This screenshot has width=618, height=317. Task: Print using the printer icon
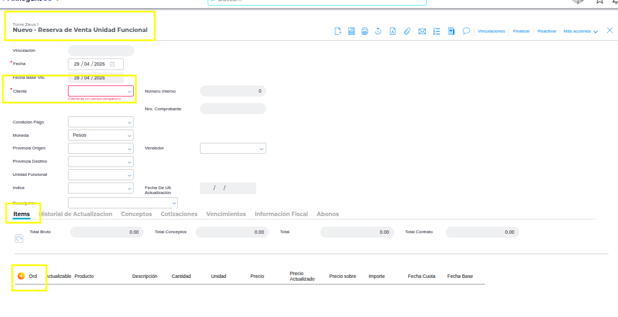(x=365, y=31)
